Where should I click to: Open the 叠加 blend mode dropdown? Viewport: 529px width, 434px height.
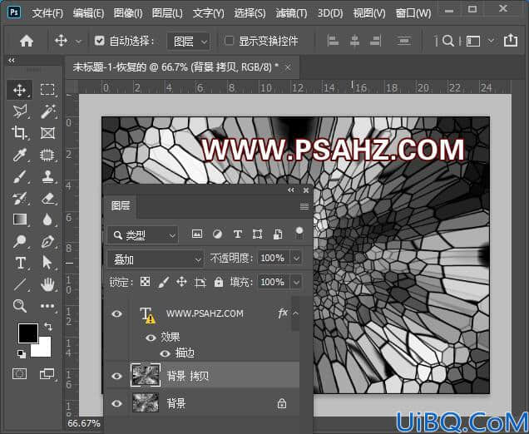pos(156,259)
